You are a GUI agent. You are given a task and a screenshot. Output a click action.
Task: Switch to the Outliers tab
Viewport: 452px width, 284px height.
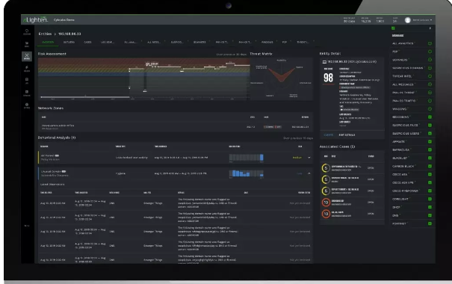69,42
